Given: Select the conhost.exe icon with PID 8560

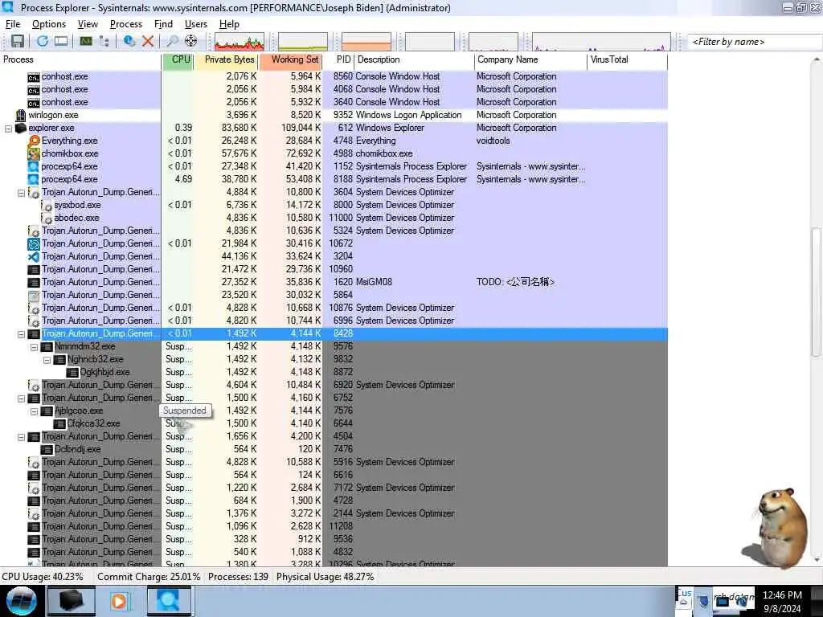Looking at the screenshot, I should pyautogui.click(x=34, y=77).
